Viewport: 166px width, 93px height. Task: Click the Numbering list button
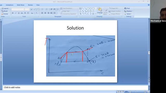coord(47,9)
